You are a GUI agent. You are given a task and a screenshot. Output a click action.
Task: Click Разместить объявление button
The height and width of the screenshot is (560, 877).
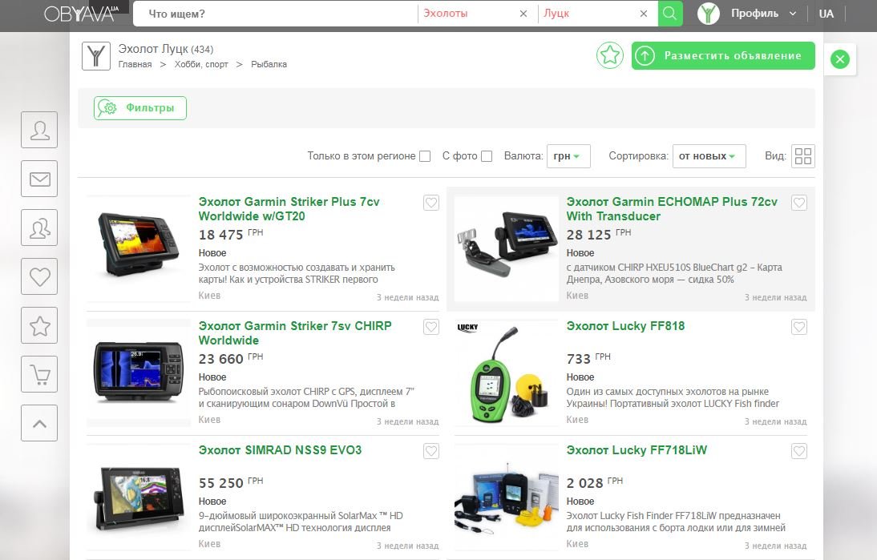pyautogui.click(x=723, y=55)
